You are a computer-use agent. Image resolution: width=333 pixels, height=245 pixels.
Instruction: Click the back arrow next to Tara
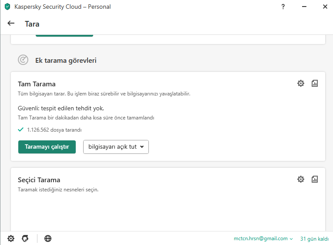point(11,24)
